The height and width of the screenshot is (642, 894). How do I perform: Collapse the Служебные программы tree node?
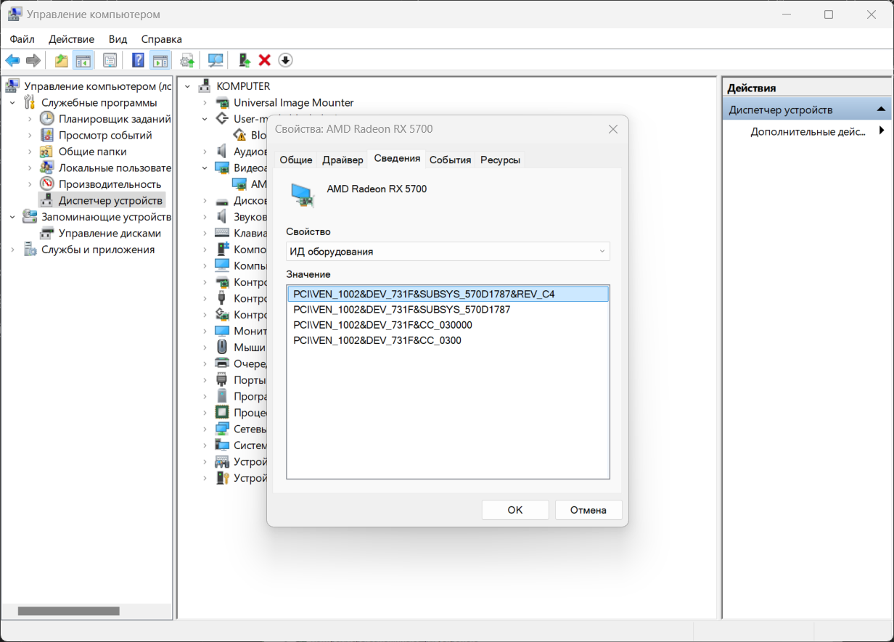tap(12, 103)
